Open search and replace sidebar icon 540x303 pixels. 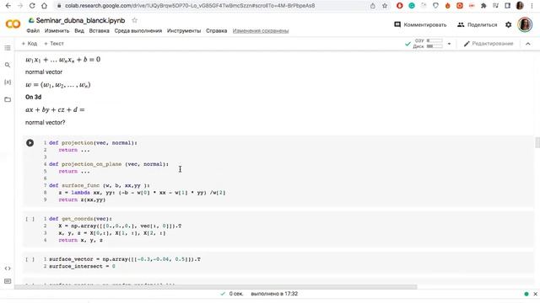[8, 65]
